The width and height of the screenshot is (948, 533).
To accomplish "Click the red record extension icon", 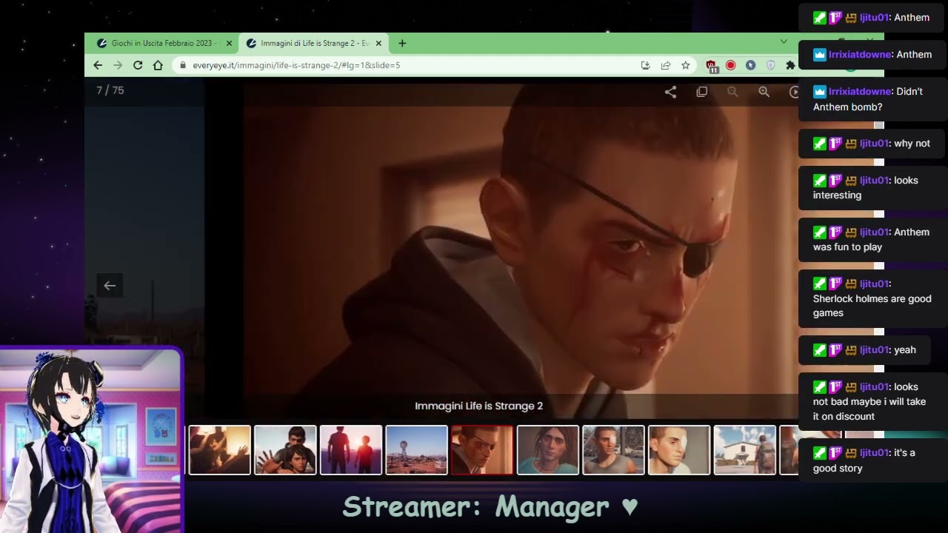I will coord(730,65).
